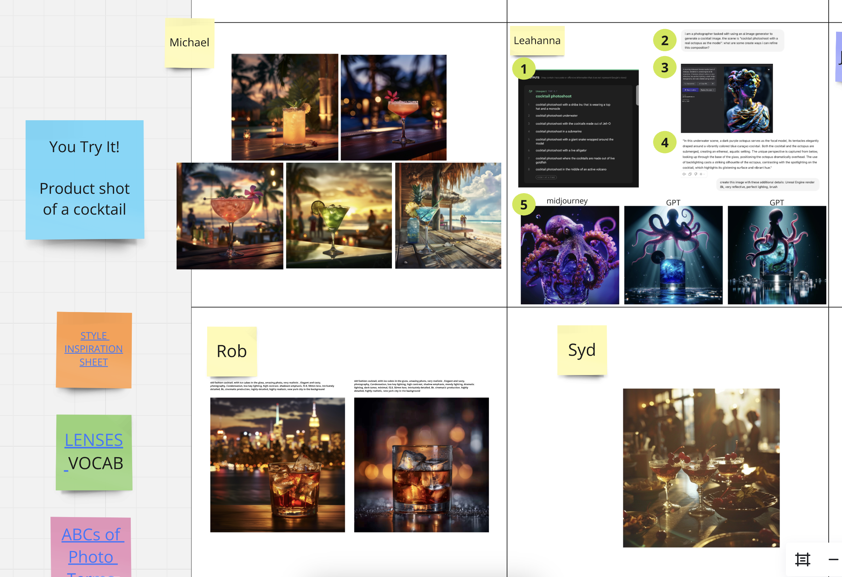Select the midjourney purple octopus image
842x577 pixels.
coord(570,255)
